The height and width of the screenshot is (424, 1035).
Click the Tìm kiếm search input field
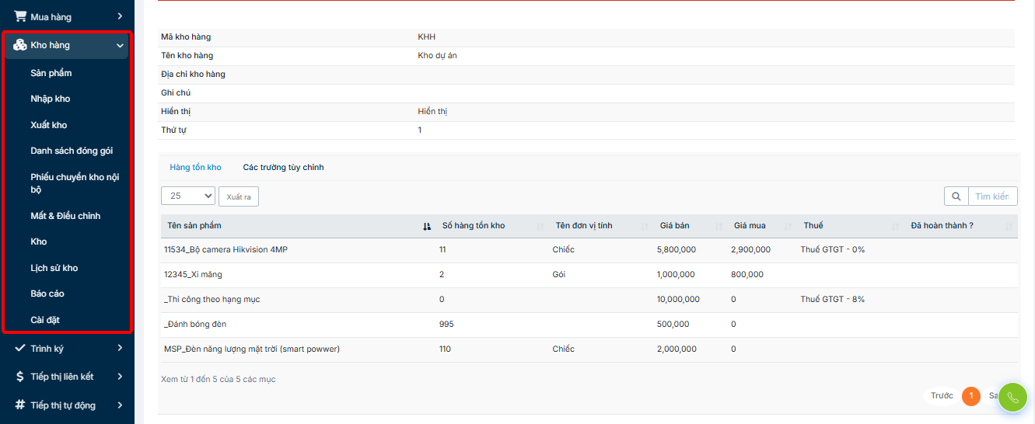(x=992, y=196)
